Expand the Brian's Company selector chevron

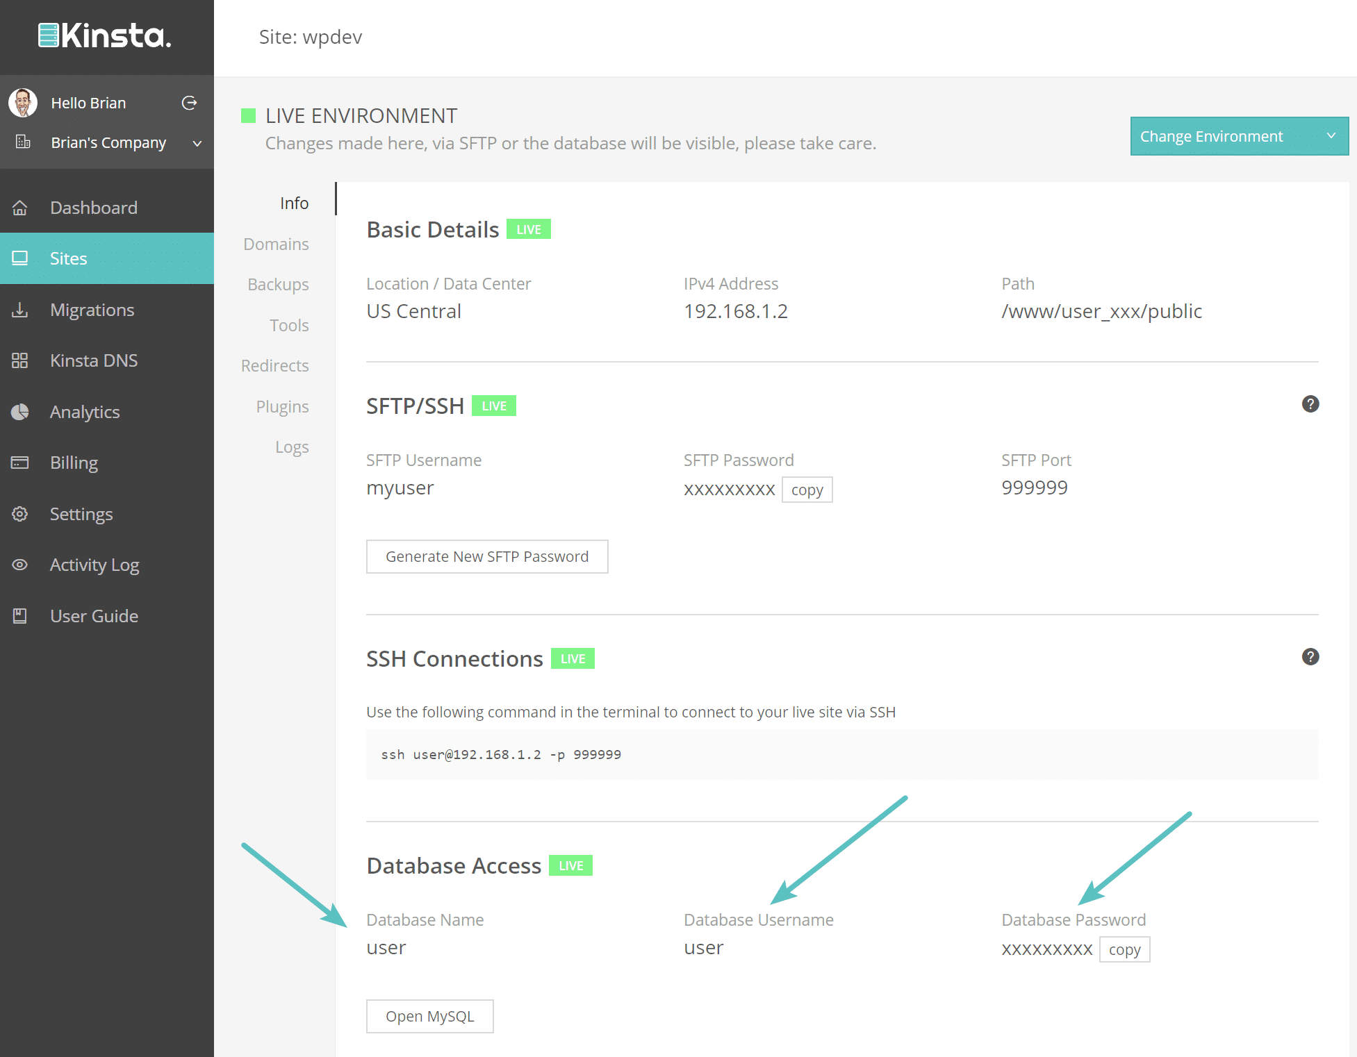[197, 143]
